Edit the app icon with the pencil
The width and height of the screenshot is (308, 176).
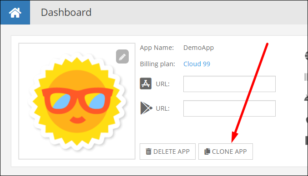coord(122,57)
